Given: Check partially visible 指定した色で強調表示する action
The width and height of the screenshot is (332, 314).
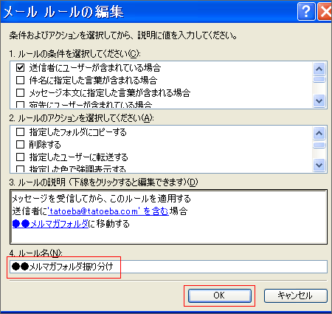Looking at the screenshot, I should point(20,169).
